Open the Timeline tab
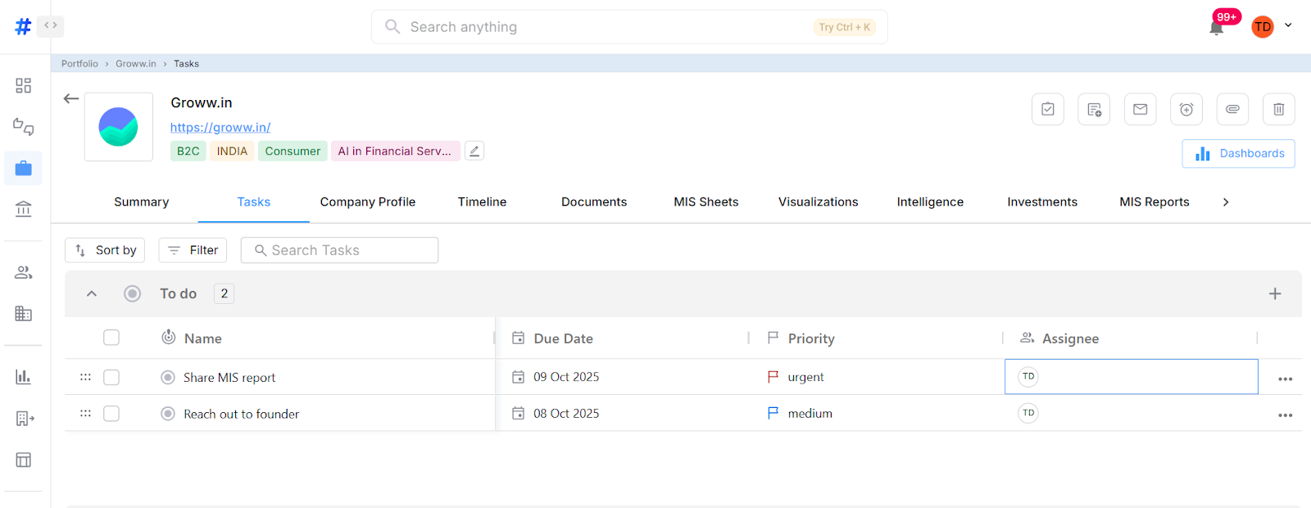 (x=482, y=202)
